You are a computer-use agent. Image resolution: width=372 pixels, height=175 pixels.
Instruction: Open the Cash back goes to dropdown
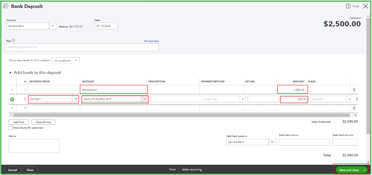tap(272, 142)
